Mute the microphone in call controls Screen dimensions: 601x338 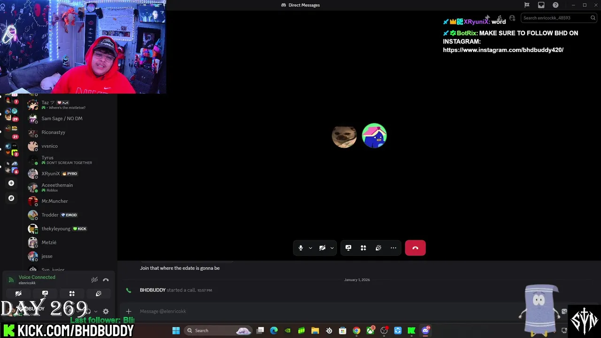pos(300,248)
